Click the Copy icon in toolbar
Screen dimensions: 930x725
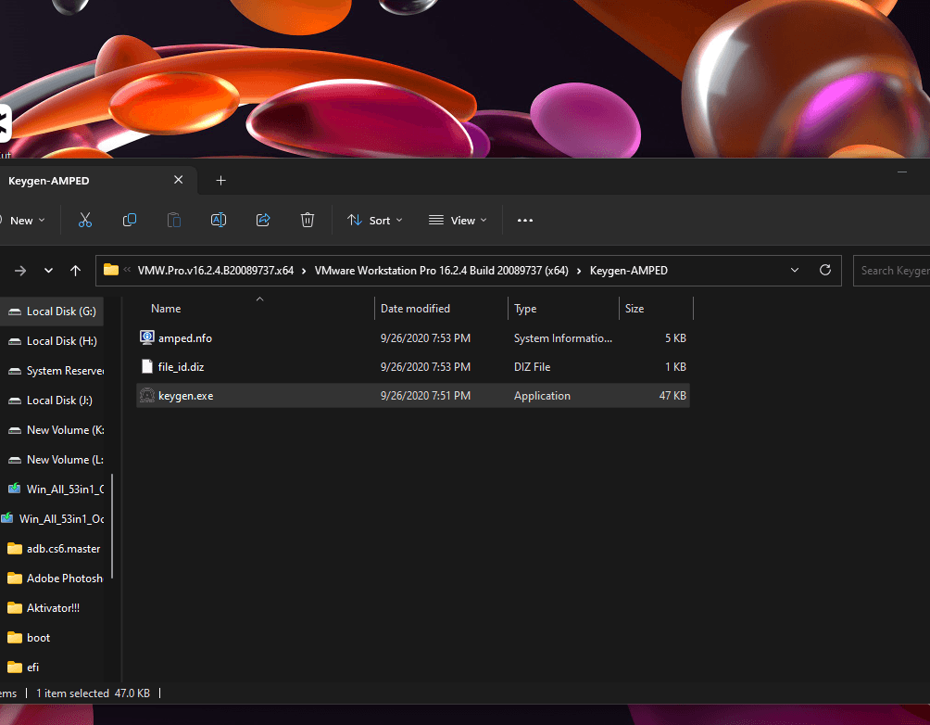click(x=130, y=221)
